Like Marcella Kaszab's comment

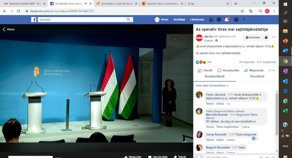pos(210,127)
